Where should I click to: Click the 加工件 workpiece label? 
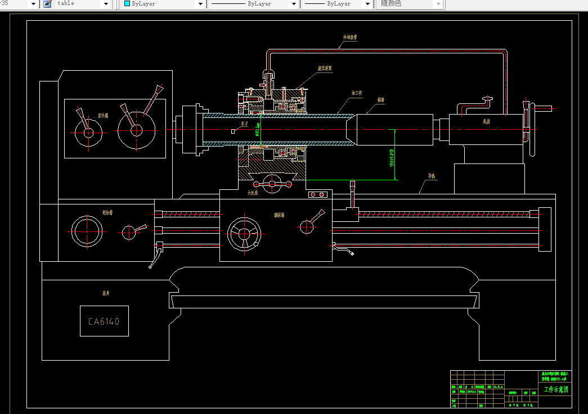pos(357,93)
